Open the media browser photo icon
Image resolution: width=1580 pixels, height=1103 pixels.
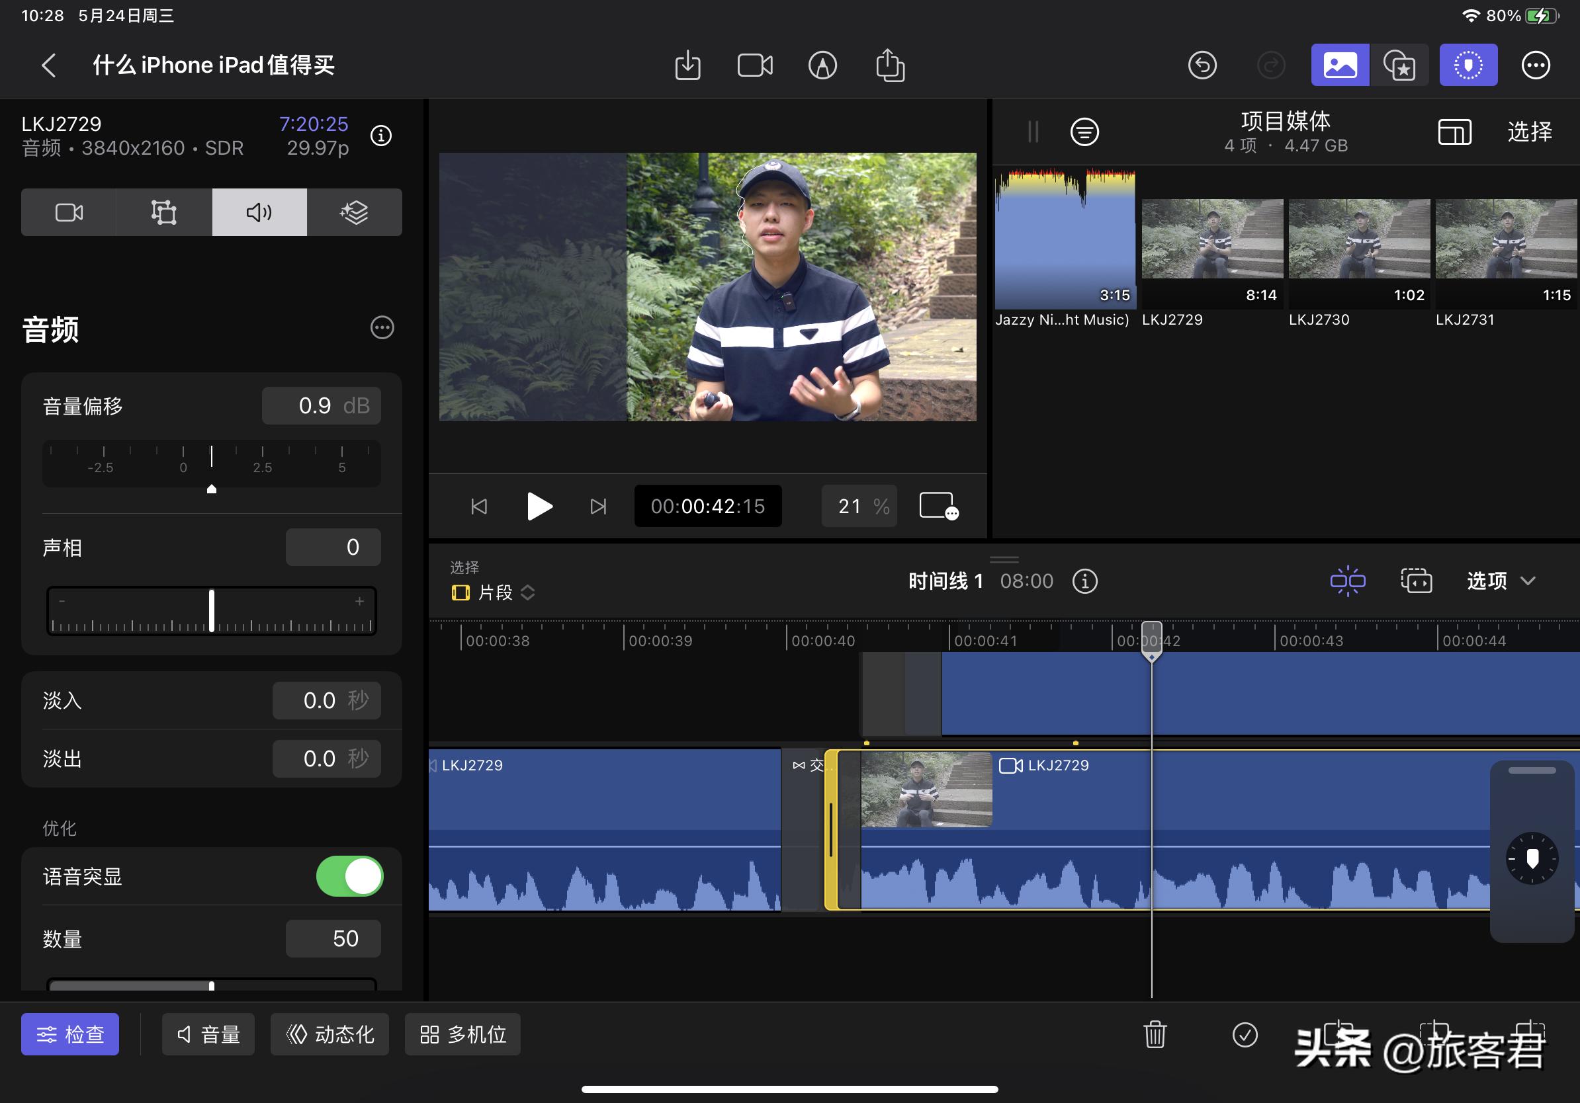tap(1339, 65)
